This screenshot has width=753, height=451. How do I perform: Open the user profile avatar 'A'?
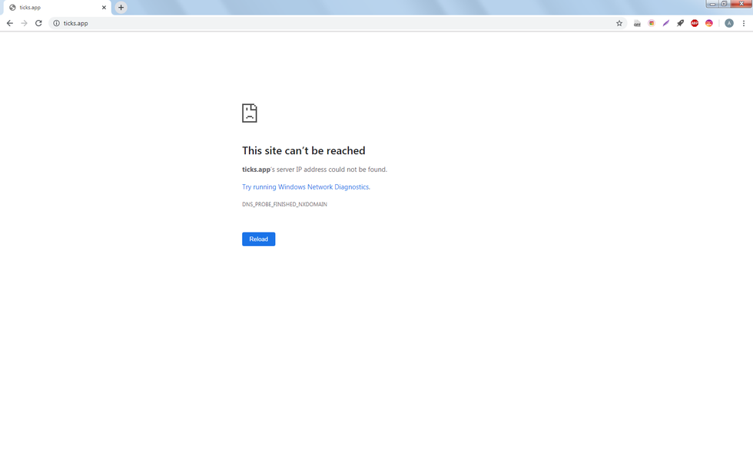[729, 23]
